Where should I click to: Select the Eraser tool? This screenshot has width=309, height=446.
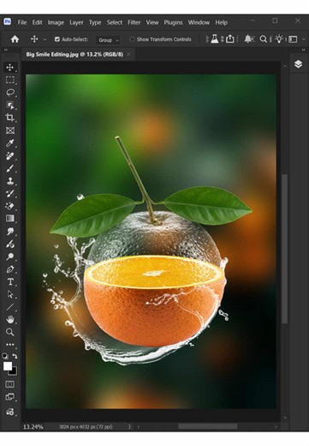click(x=10, y=206)
